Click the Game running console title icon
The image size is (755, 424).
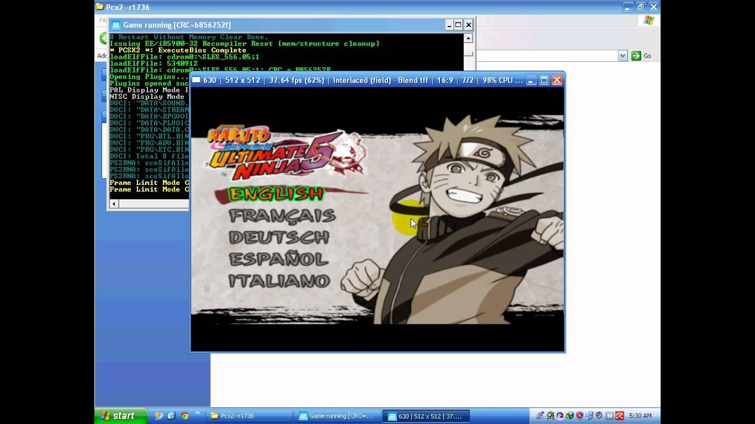[116, 25]
